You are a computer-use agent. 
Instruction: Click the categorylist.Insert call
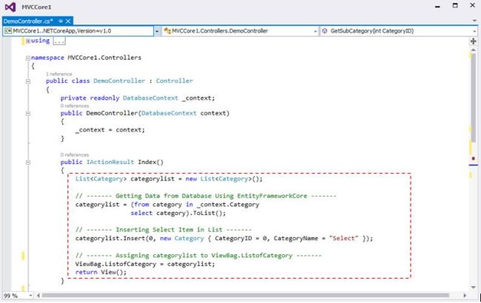[224, 239]
